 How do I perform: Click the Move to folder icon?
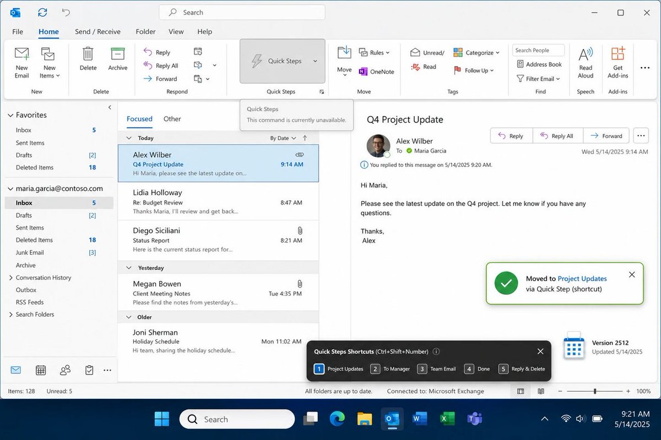tap(344, 54)
